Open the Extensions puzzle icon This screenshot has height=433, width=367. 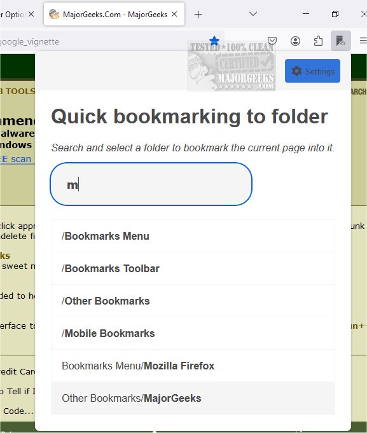click(318, 41)
